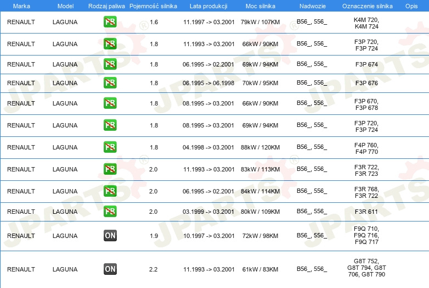Click the Pojemność silnika column header

(153, 6)
